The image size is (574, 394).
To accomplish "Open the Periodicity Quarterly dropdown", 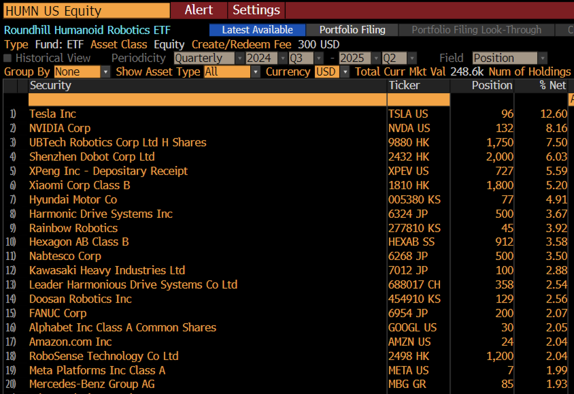I will (209, 58).
